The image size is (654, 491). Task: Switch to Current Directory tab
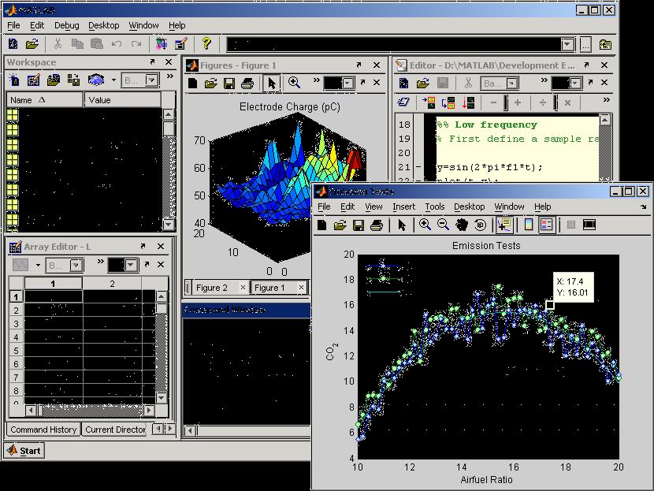(x=115, y=430)
